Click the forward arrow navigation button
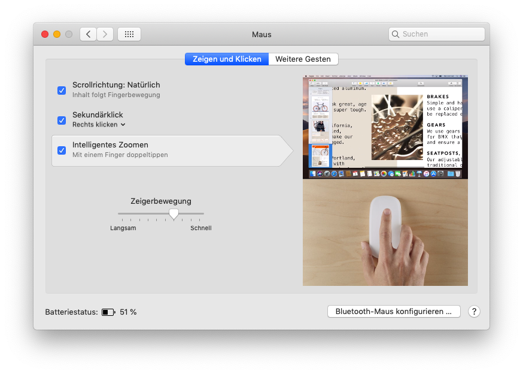 [105, 34]
